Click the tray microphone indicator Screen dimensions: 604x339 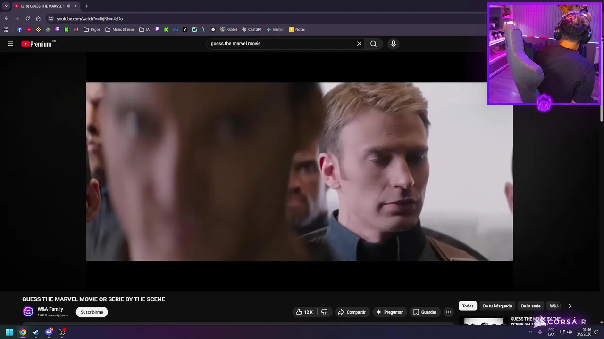coord(540,332)
